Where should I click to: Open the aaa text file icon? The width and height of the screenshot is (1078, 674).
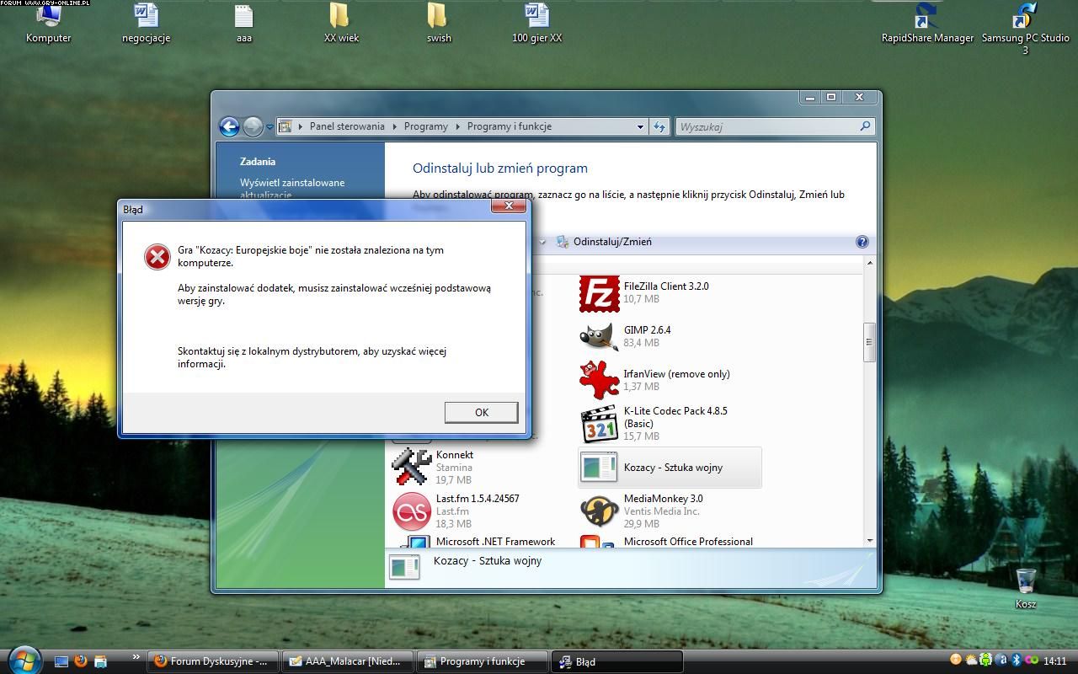pyautogui.click(x=243, y=24)
